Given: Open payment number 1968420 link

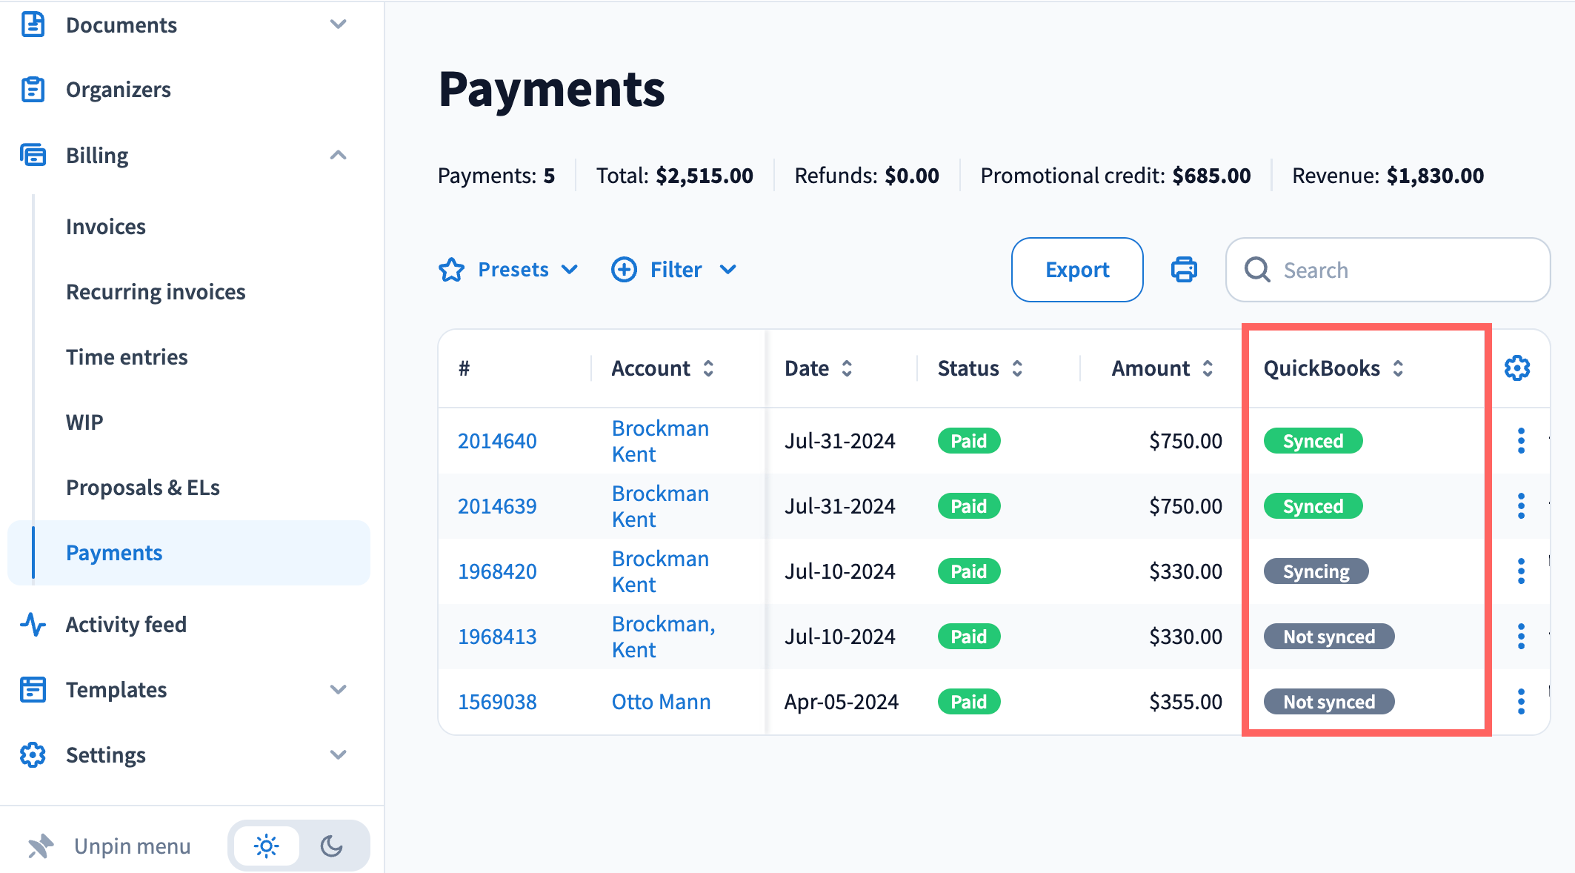Looking at the screenshot, I should pyautogui.click(x=497, y=571).
